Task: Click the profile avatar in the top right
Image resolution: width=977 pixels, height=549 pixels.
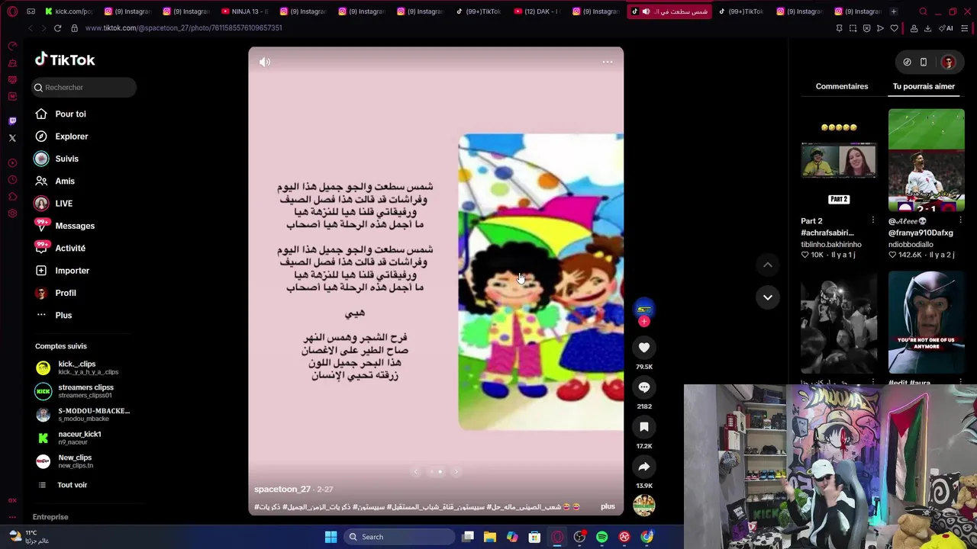Action: point(949,62)
